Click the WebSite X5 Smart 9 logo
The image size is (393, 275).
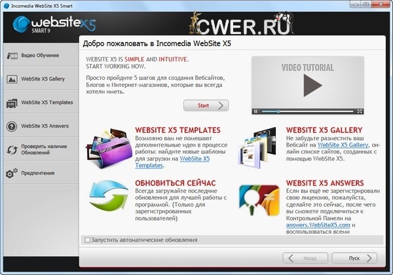54,24
